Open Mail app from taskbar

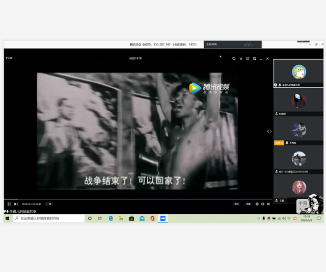[142, 218]
